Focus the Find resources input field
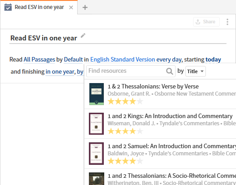This screenshot has height=185, width=236. click(131, 71)
